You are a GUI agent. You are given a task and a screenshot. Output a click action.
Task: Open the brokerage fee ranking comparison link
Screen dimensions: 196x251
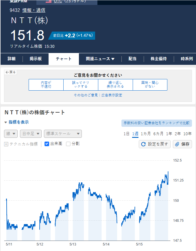pyautogui.click(x=156, y=123)
